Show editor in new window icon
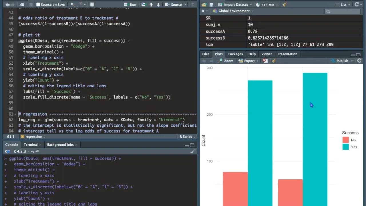This screenshot has width=366, height=206. point(22,5)
